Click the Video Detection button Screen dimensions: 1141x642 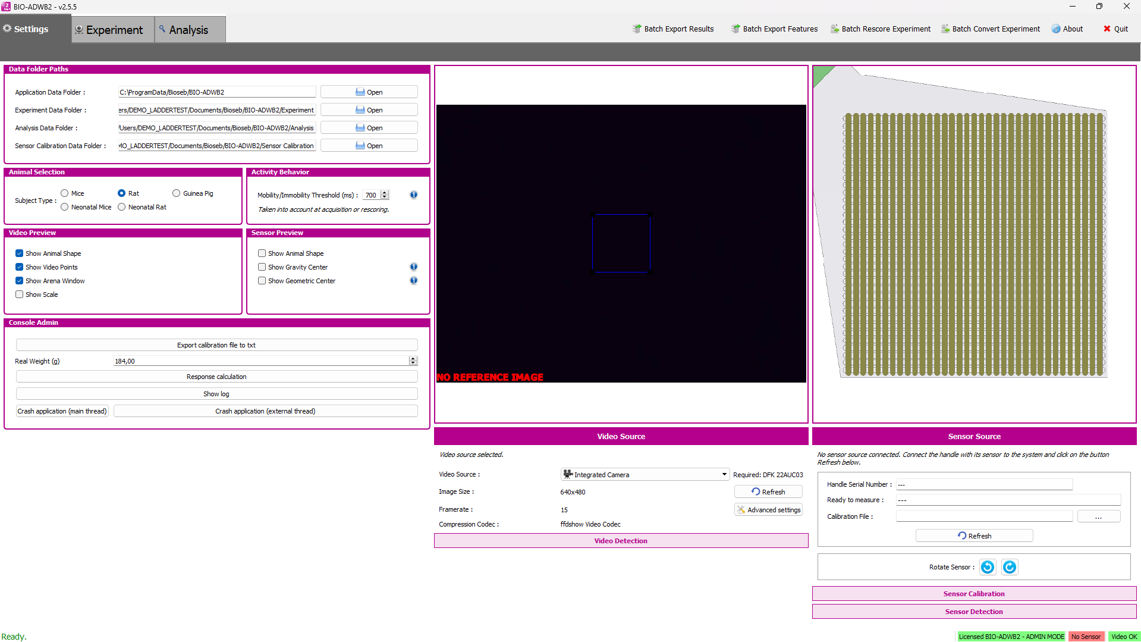621,541
